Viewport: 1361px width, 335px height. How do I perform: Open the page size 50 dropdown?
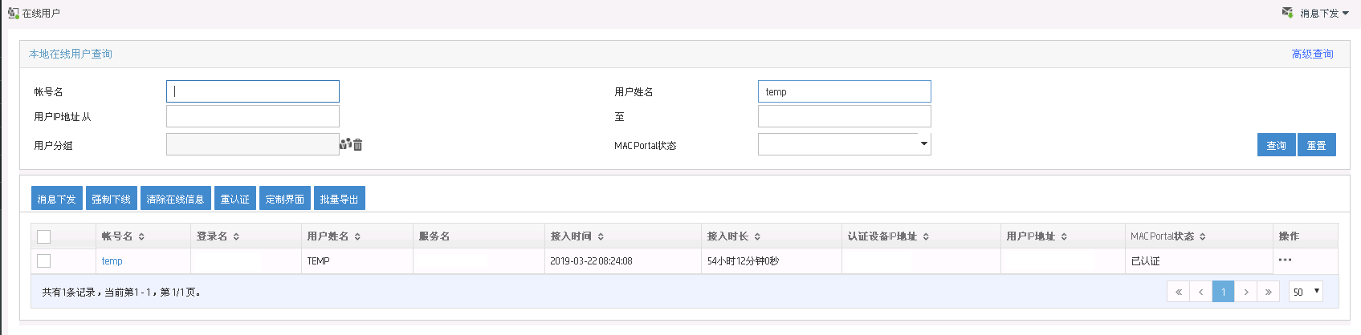point(1306,292)
